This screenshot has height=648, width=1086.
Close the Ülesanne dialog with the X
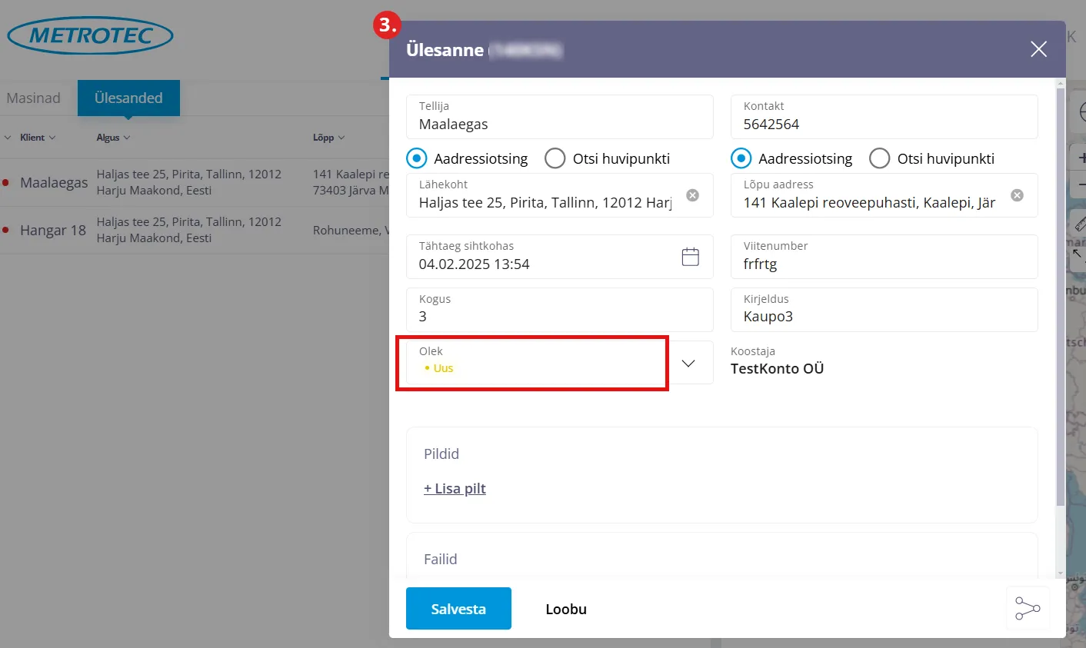click(x=1038, y=49)
